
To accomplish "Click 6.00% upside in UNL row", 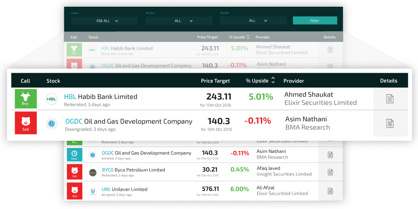I will (240, 189).
